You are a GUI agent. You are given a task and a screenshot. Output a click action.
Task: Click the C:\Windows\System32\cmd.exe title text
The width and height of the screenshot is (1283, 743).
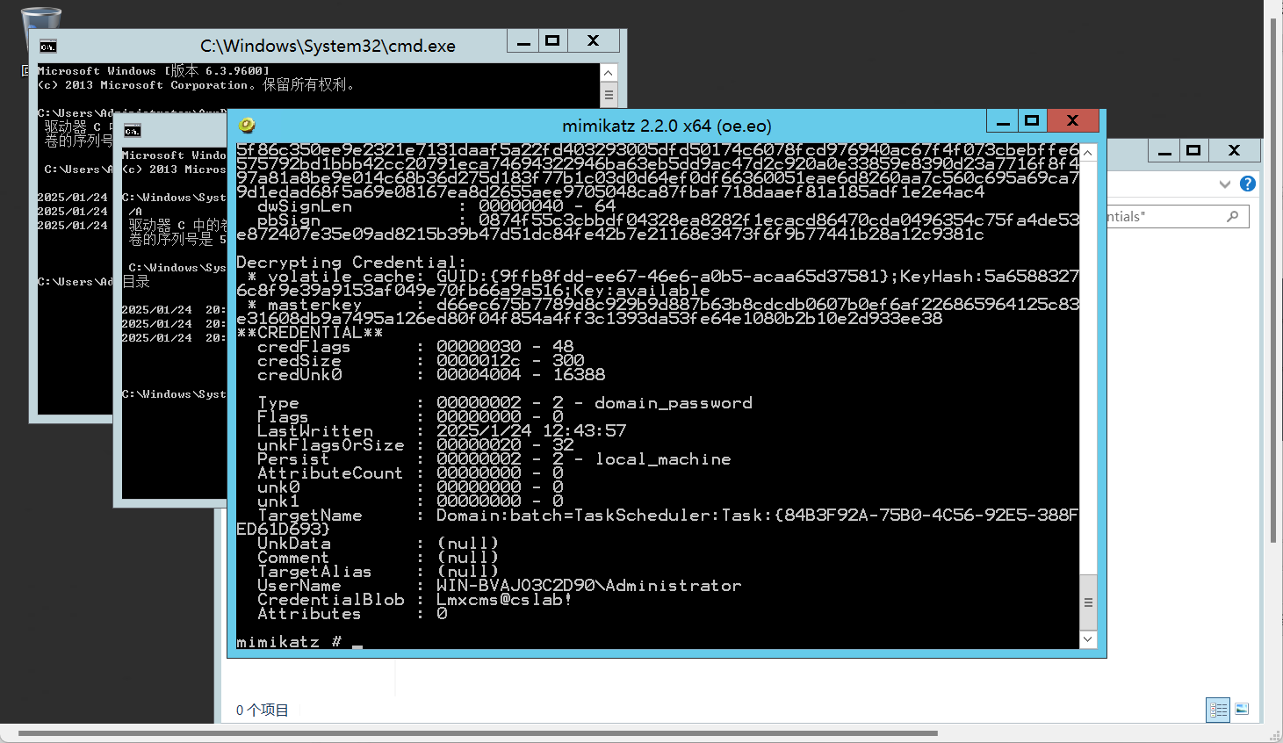pos(328,47)
